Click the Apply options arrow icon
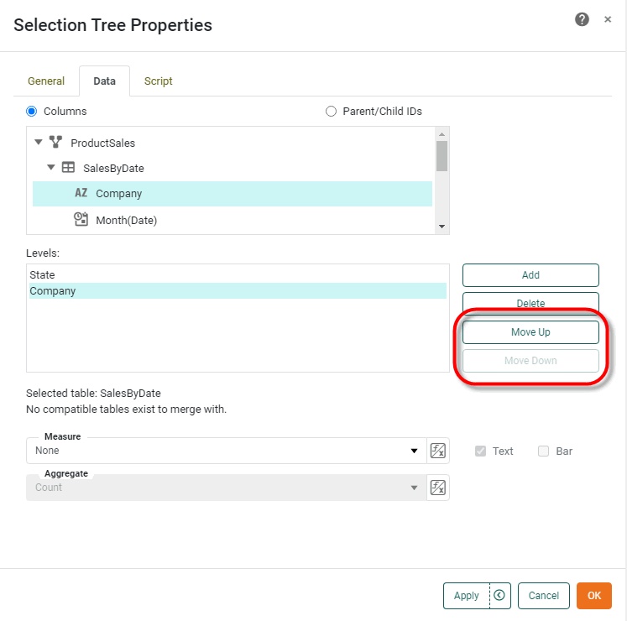Image resolution: width=627 pixels, height=621 pixels. 499,596
